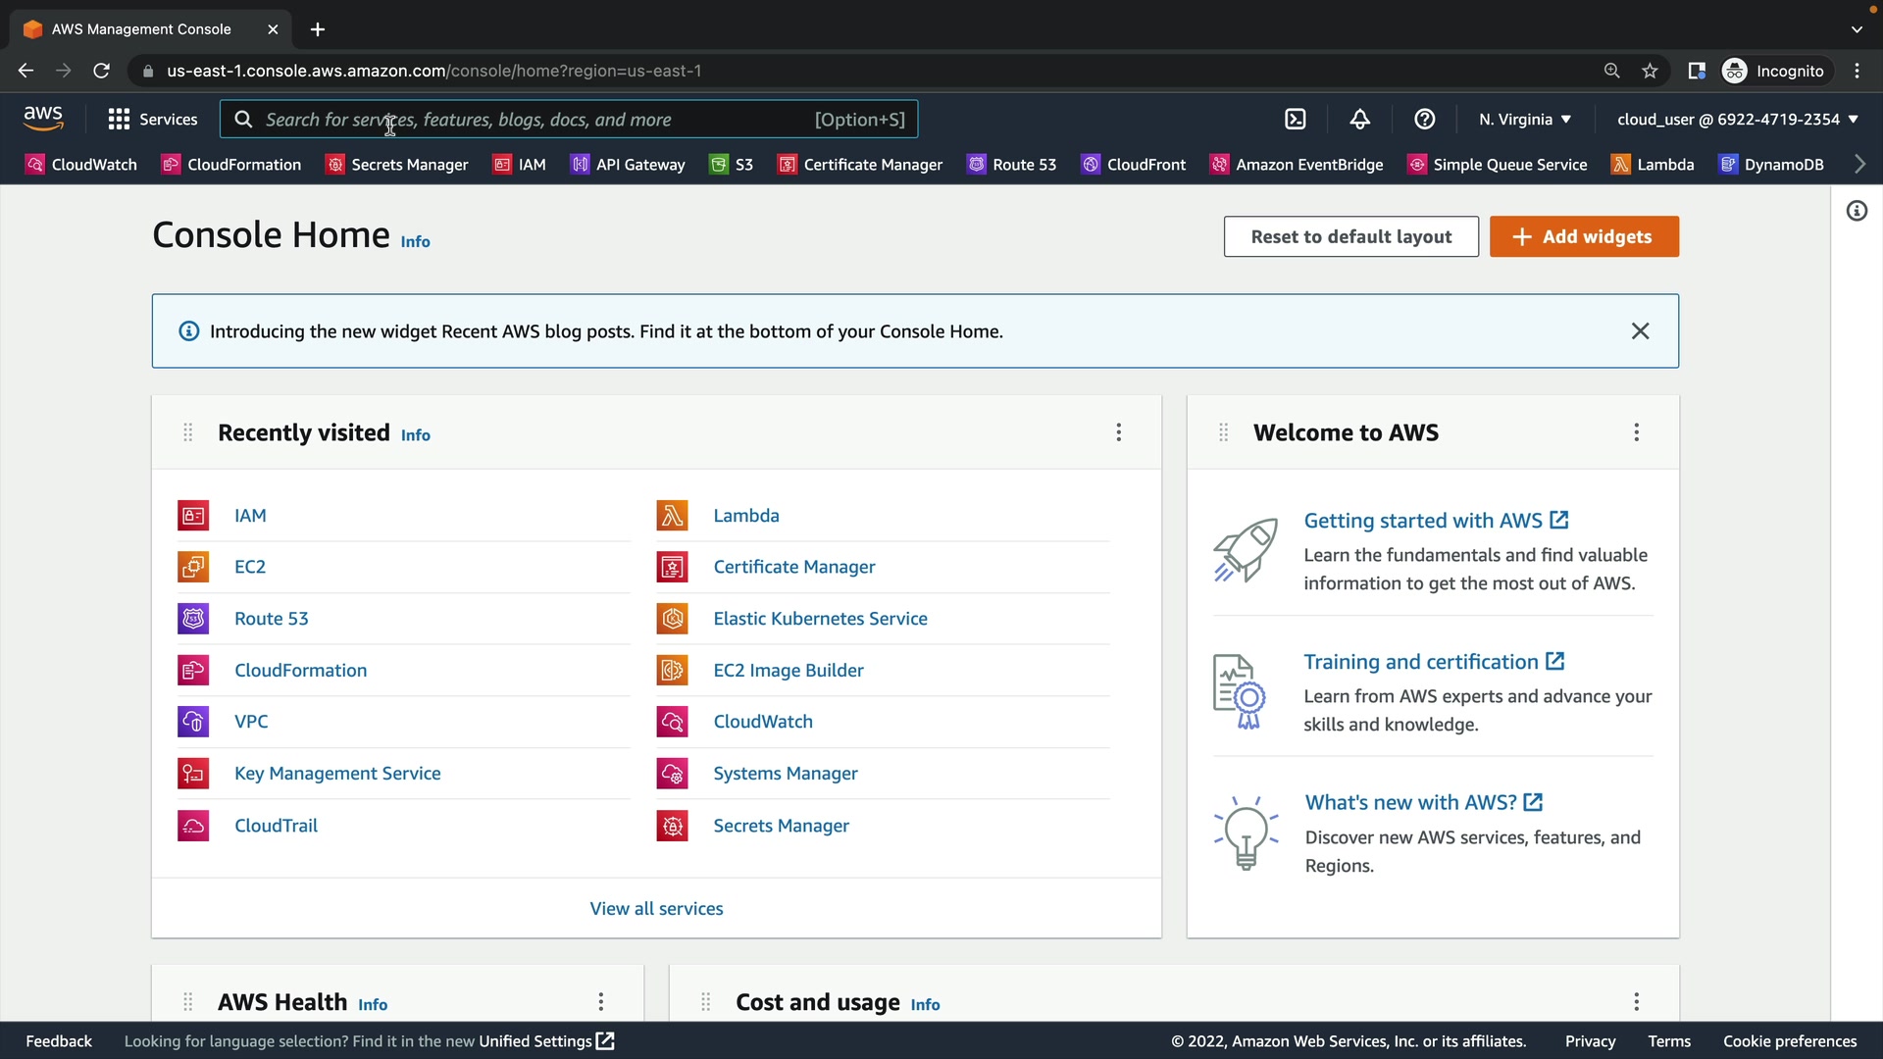Click the EC2 service icon
Viewport: 1883px width, 1059px height.
coord(193,567)
